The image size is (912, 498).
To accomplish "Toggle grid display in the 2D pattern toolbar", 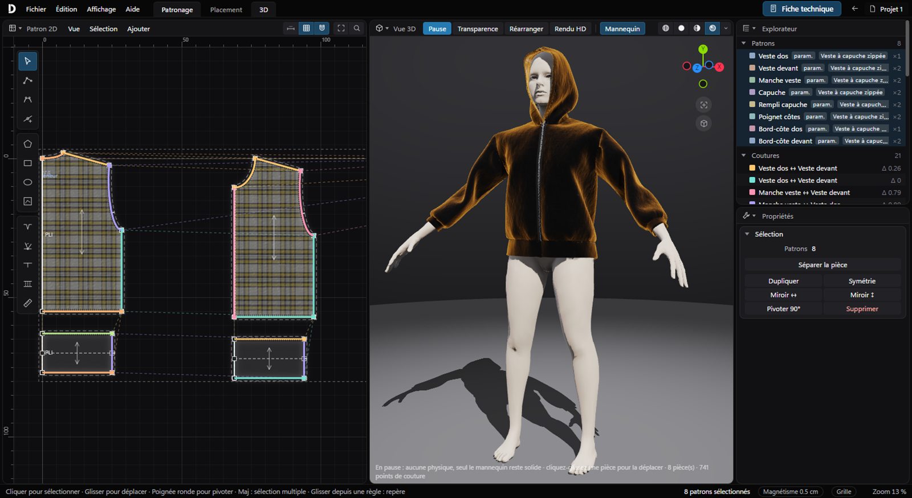I will click(x=307, y=28).
